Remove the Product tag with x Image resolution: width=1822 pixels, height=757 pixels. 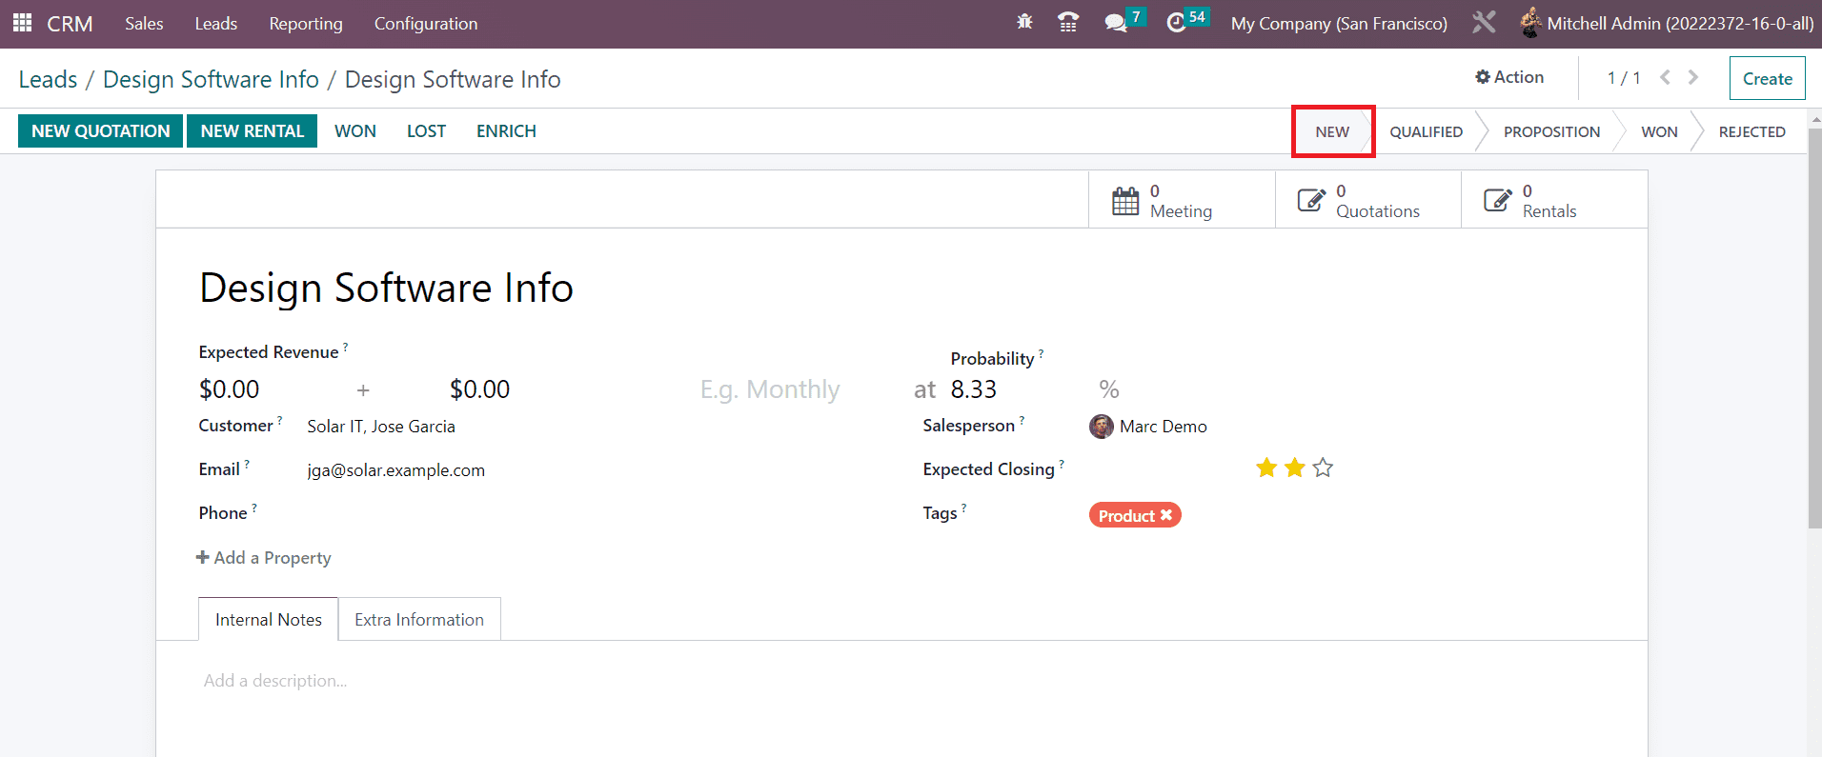1165,515
